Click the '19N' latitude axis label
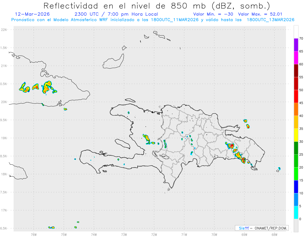Screen dimensions: 308x238 [4, 138]
